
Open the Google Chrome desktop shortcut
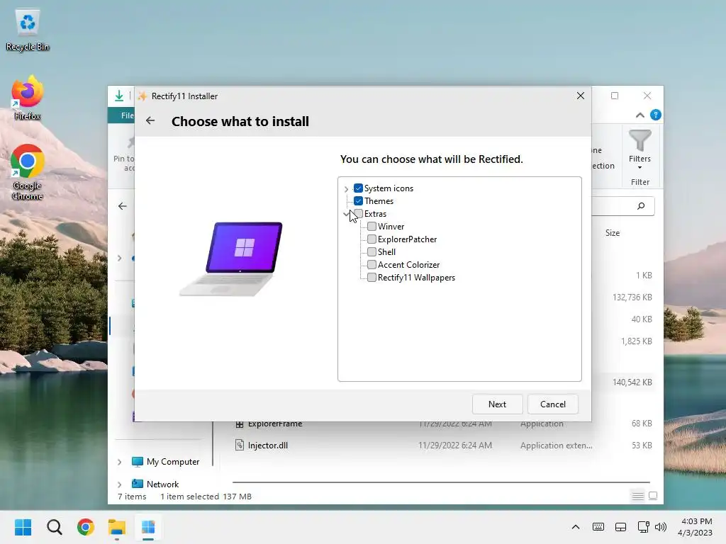pos(28,173)
